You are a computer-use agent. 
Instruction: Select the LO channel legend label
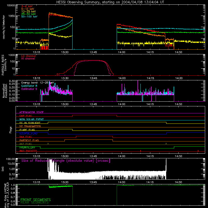[29, 56]
